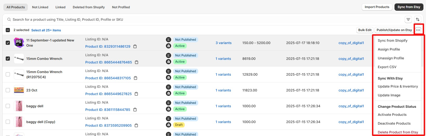Click Shopify icon in baggy dell (Copy) row

(x=169, y=125)
